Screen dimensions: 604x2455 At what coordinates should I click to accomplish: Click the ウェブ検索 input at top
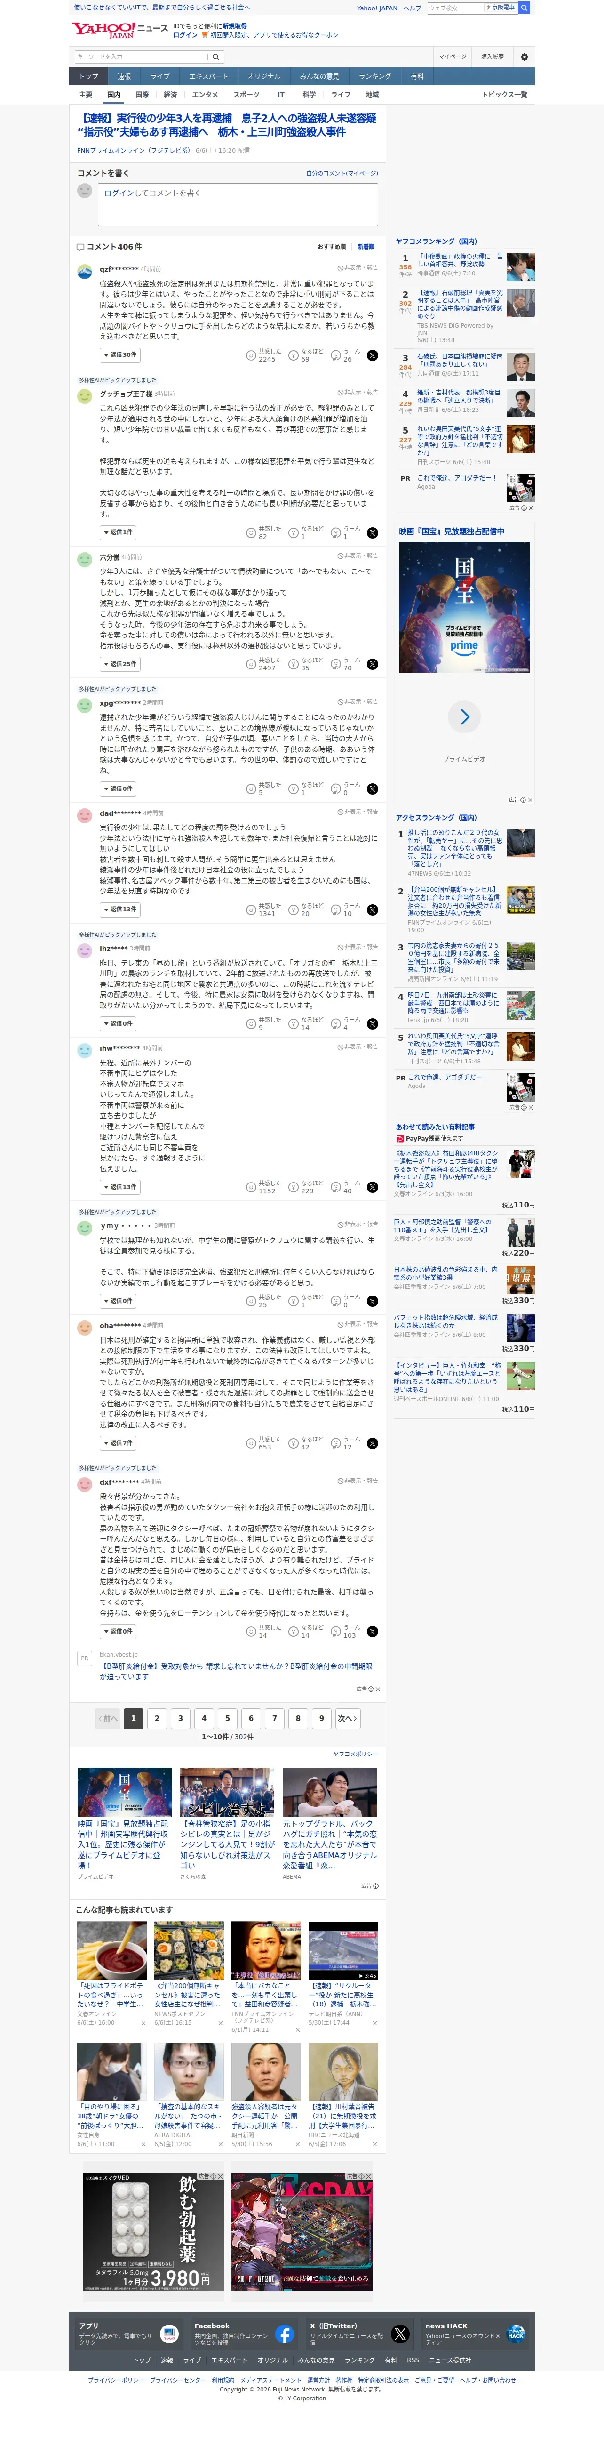455,8
